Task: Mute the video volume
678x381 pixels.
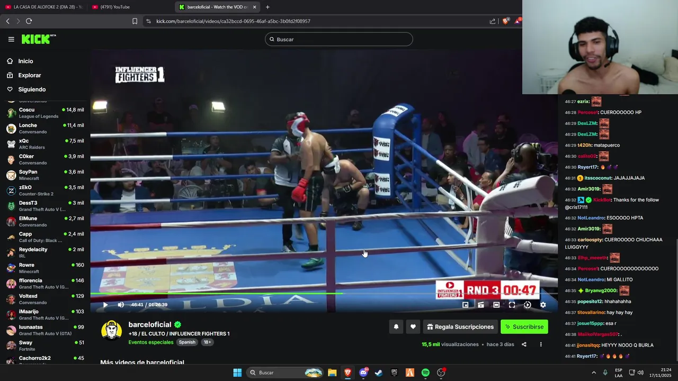Action: pyautogui.click(x=121, y=305)
